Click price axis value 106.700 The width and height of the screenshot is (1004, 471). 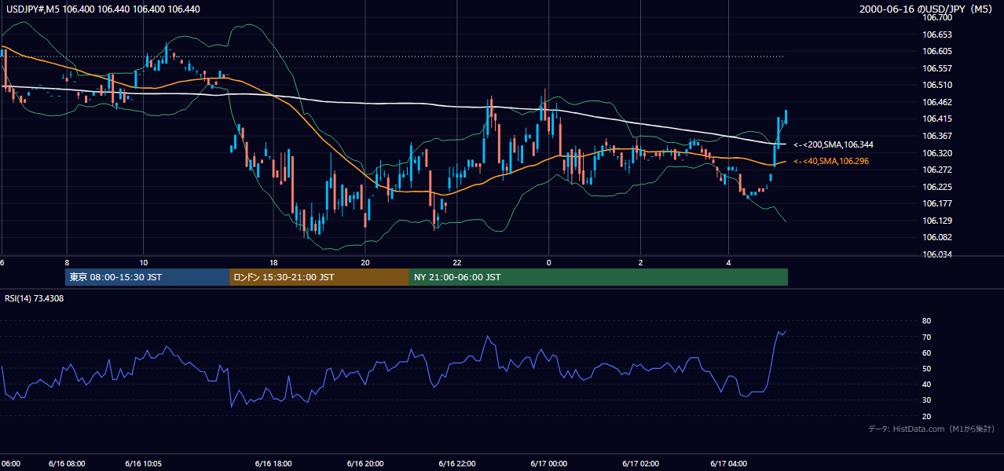tap(936, 17)
